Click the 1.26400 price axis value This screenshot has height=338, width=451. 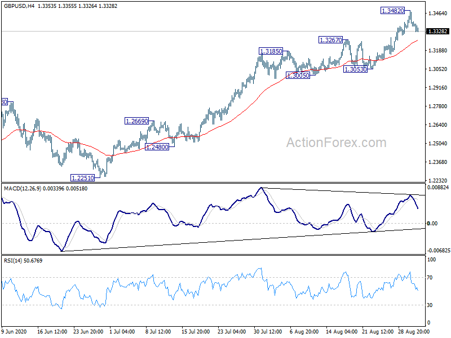pyautogui.click(x=438, y=124)
